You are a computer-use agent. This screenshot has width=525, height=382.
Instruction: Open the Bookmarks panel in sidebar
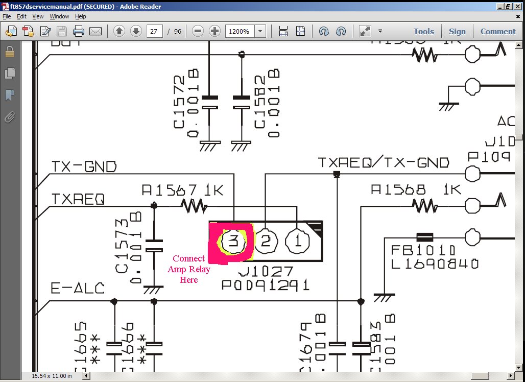click(9, 96)
